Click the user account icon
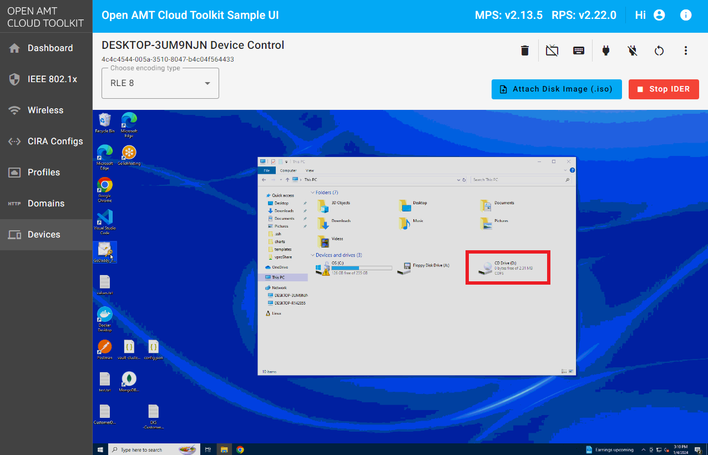Image resolution: width=708 pixels, height=455 pixels. click(x=659, y=15)
